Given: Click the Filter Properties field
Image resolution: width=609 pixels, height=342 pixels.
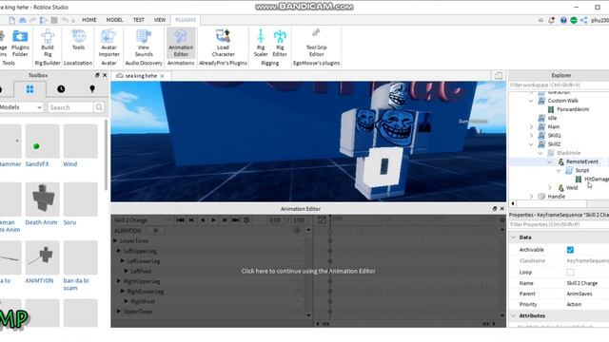Looking at the screenshot, I should coord(559,224).
